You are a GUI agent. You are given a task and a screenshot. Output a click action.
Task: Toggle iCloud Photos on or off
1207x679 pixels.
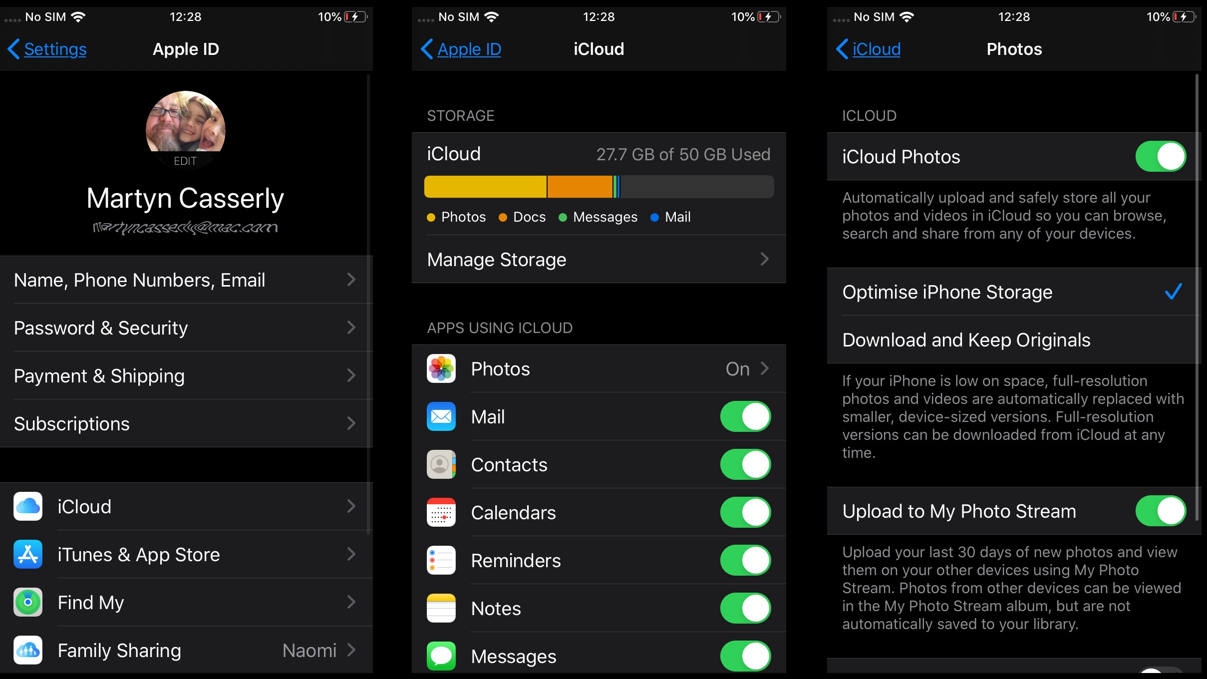[x=1162, y=157]
